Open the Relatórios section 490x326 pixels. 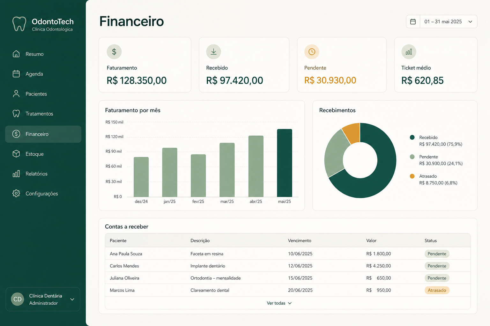point(43,174)
